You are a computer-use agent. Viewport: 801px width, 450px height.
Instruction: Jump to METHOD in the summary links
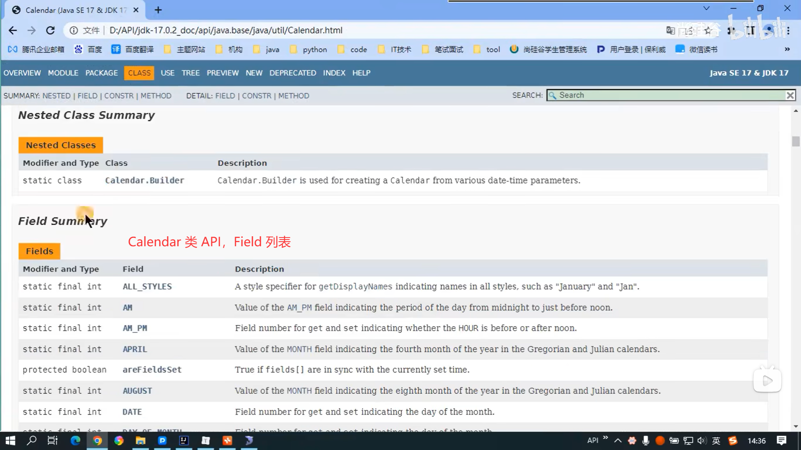point(156,96)
